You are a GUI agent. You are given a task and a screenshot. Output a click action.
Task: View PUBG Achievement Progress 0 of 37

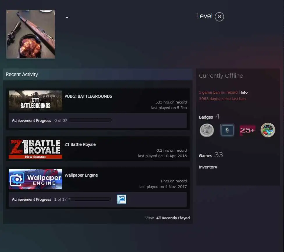pyautogui.click(x=40, y=120)
